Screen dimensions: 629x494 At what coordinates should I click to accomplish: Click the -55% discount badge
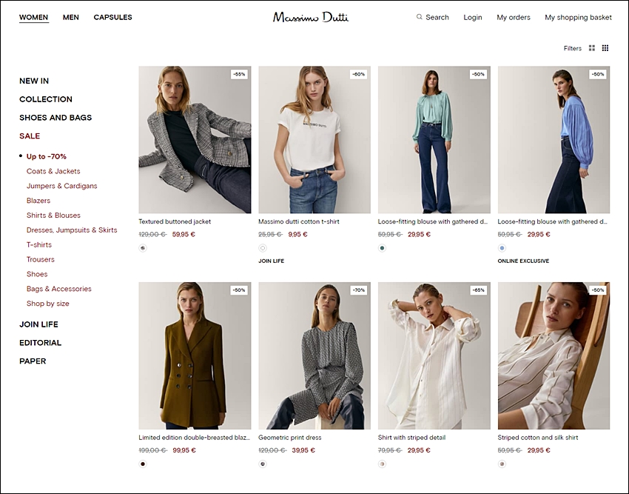click(239, 74)
